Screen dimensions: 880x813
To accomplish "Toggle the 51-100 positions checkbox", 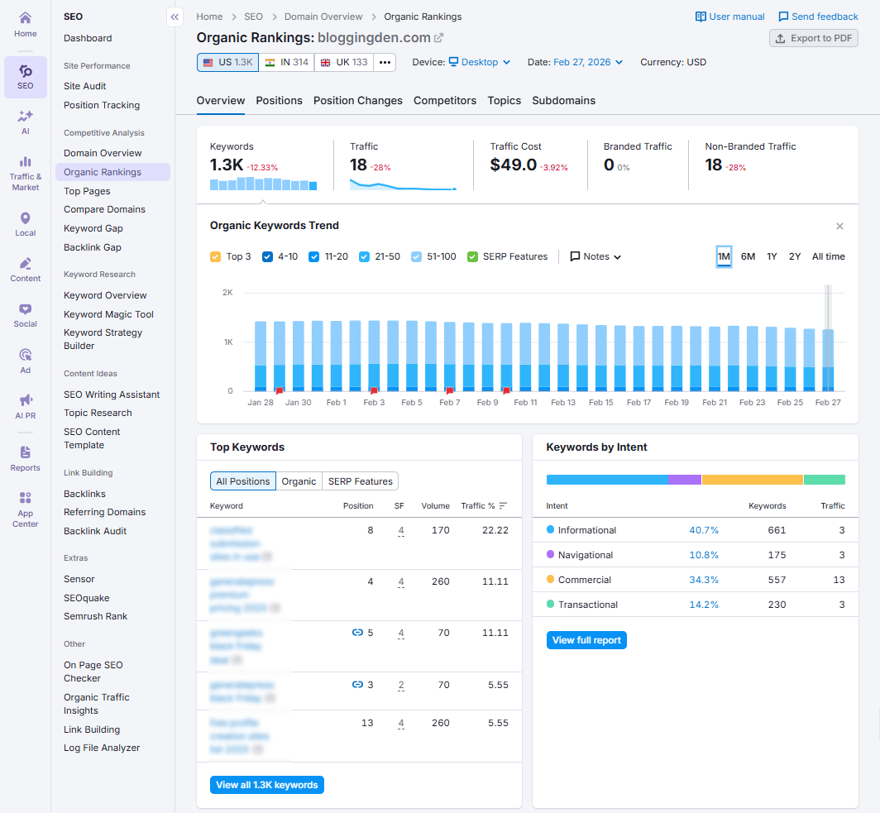I will click(417, 257).
